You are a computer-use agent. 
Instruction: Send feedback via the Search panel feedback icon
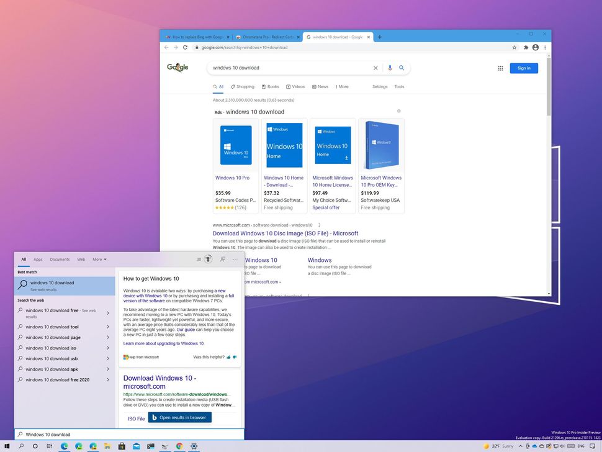click(x=222, y=259)
